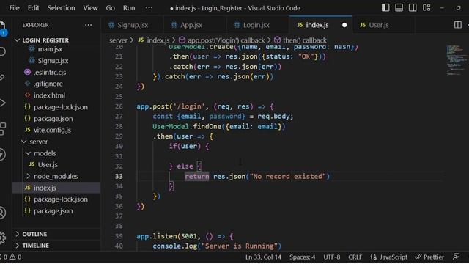
Task: Click the errors and warnings status indicator
Action: click(11, 257)
